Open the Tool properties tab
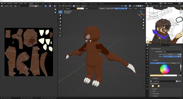The image size is (183, 99). [x=147, y=48]
